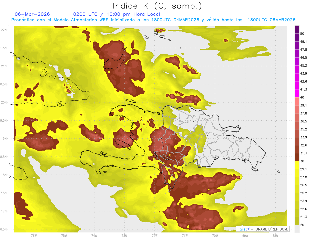Click the colorbar value "47.8"
Viewport: 309px width, 239px height.
304,50
